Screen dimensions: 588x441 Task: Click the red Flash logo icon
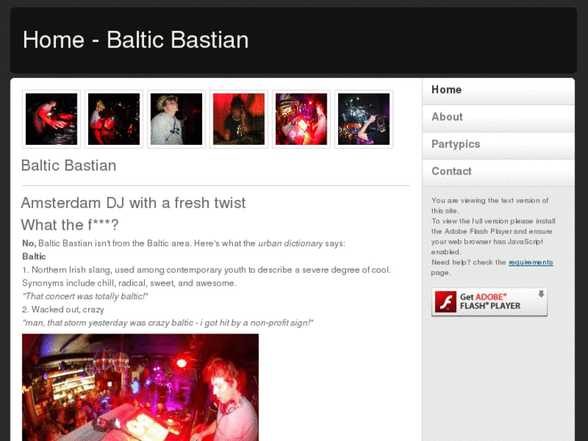(445, 302)
